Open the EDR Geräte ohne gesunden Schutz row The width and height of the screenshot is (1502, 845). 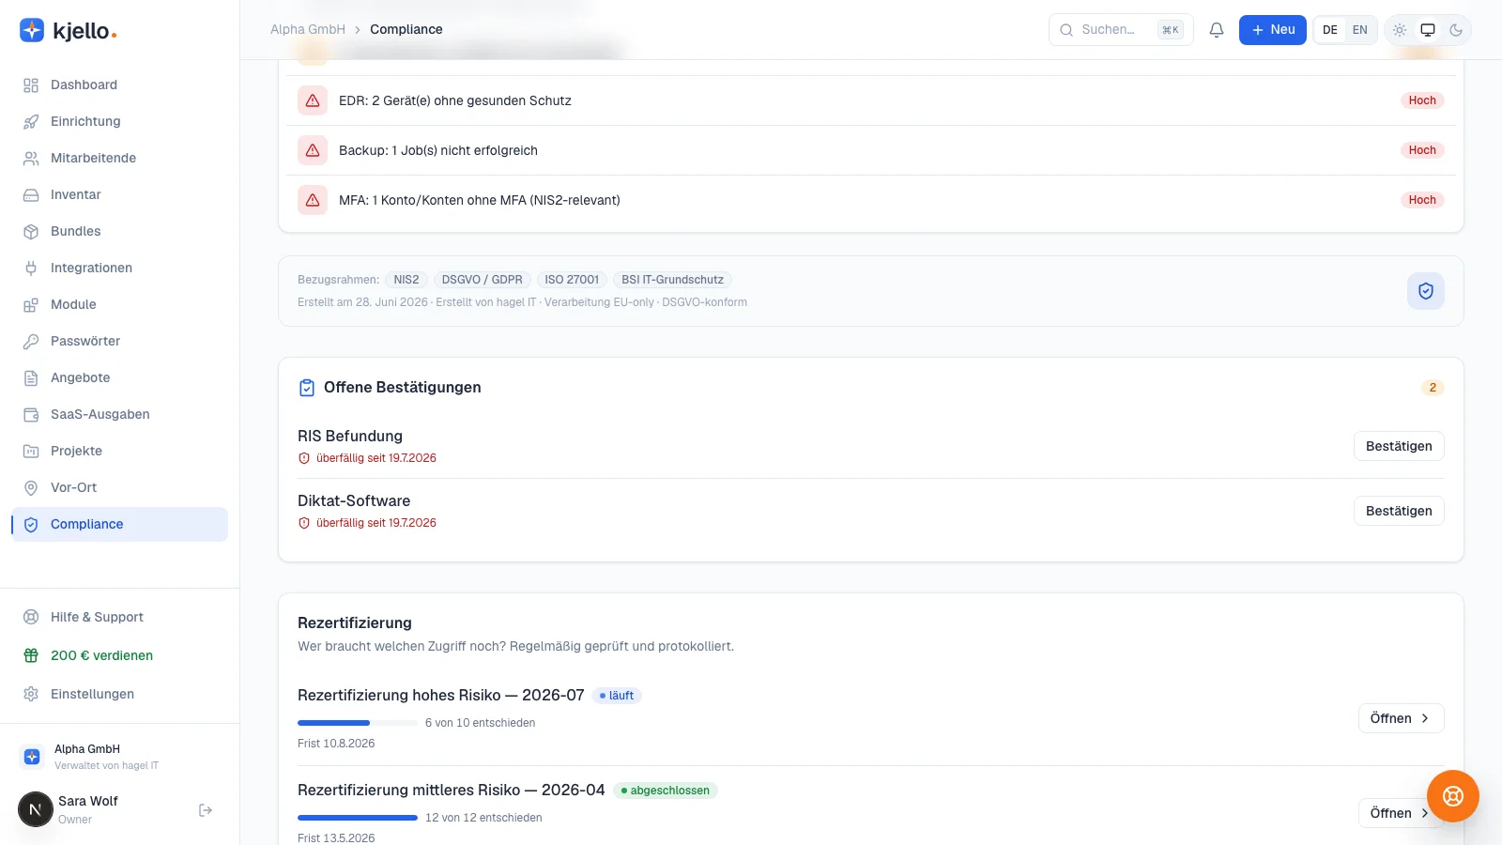(x=871, y=100)
